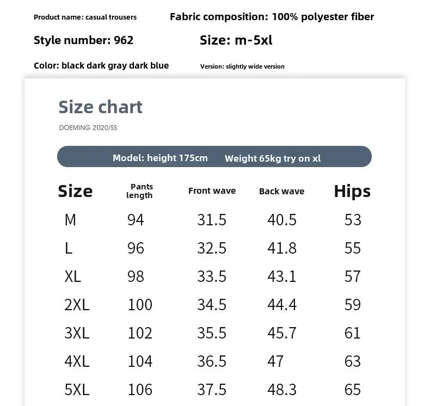Click the Hips column header
Viewport: 430px width, 406px height.
point(352,192)
